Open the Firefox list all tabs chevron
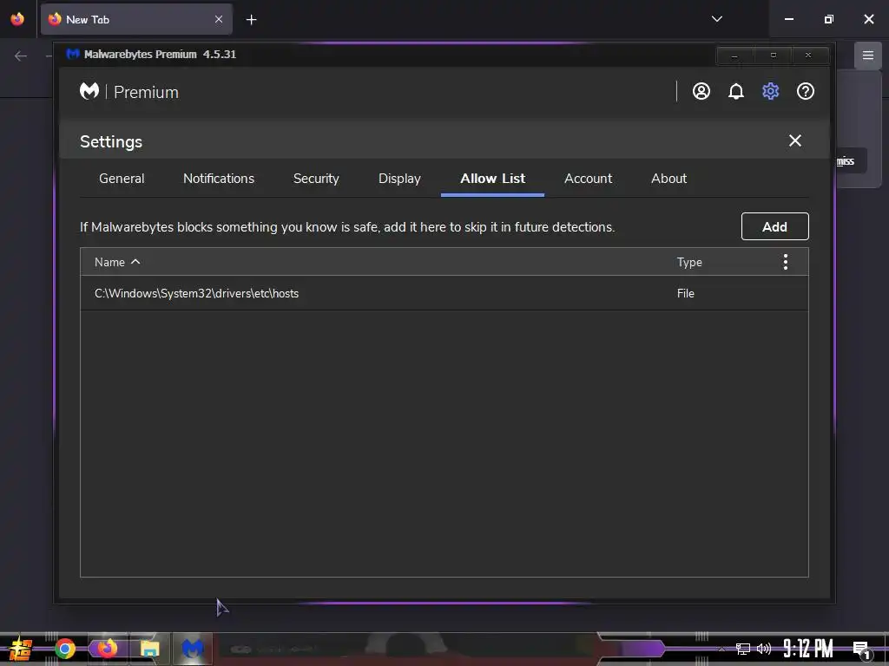Screen dimensions: 889x666 (716, 19)
